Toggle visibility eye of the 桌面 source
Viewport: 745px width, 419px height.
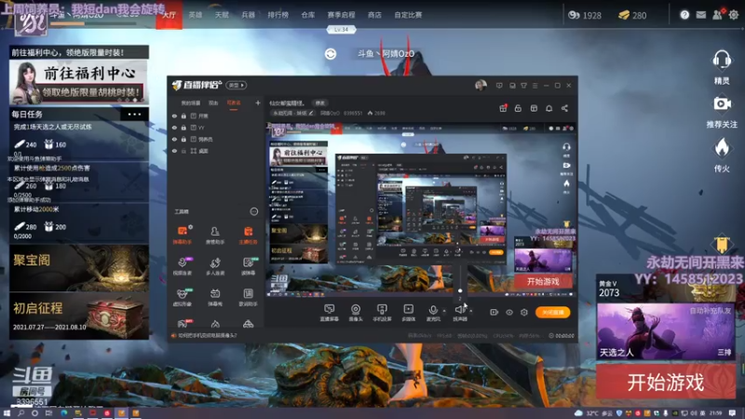[174, 151]
